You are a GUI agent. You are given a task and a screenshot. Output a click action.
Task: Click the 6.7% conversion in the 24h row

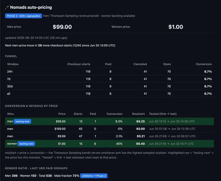(208, 71)
